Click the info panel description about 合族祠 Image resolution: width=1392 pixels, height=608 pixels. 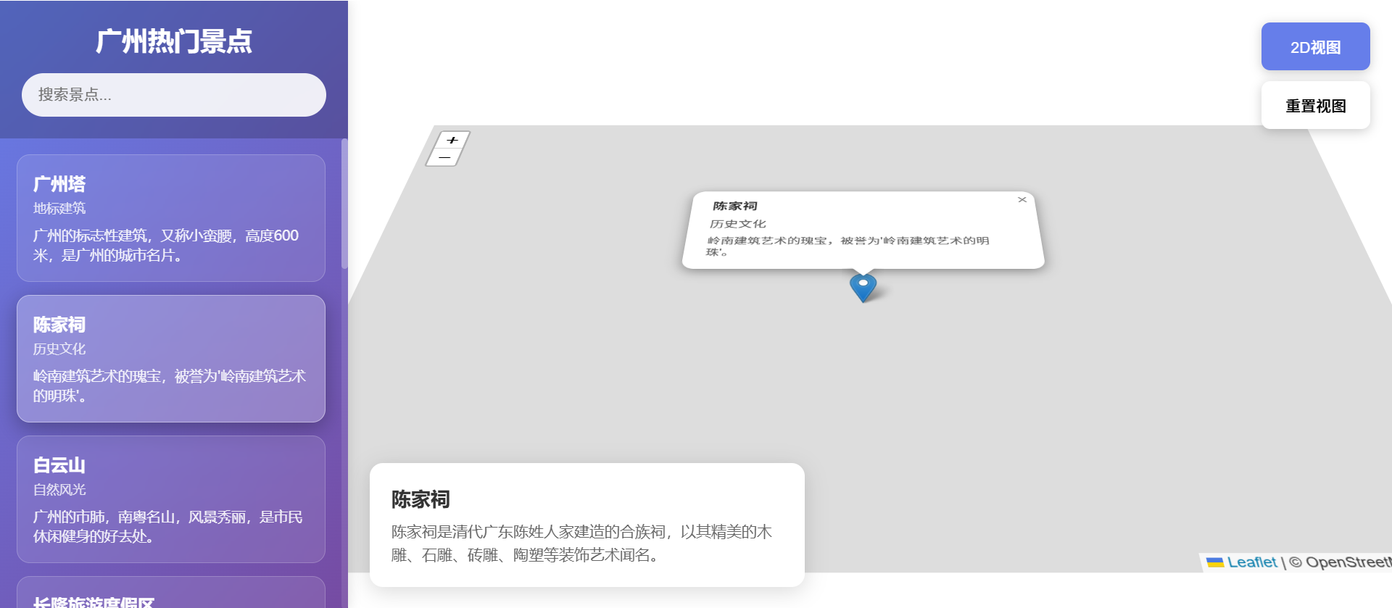click(581, 544)
